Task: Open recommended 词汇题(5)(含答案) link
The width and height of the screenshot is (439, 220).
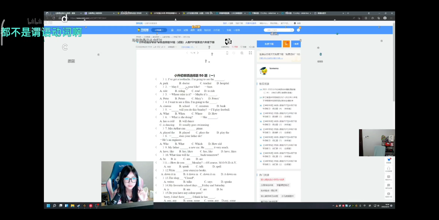Action: coord(279,139)
